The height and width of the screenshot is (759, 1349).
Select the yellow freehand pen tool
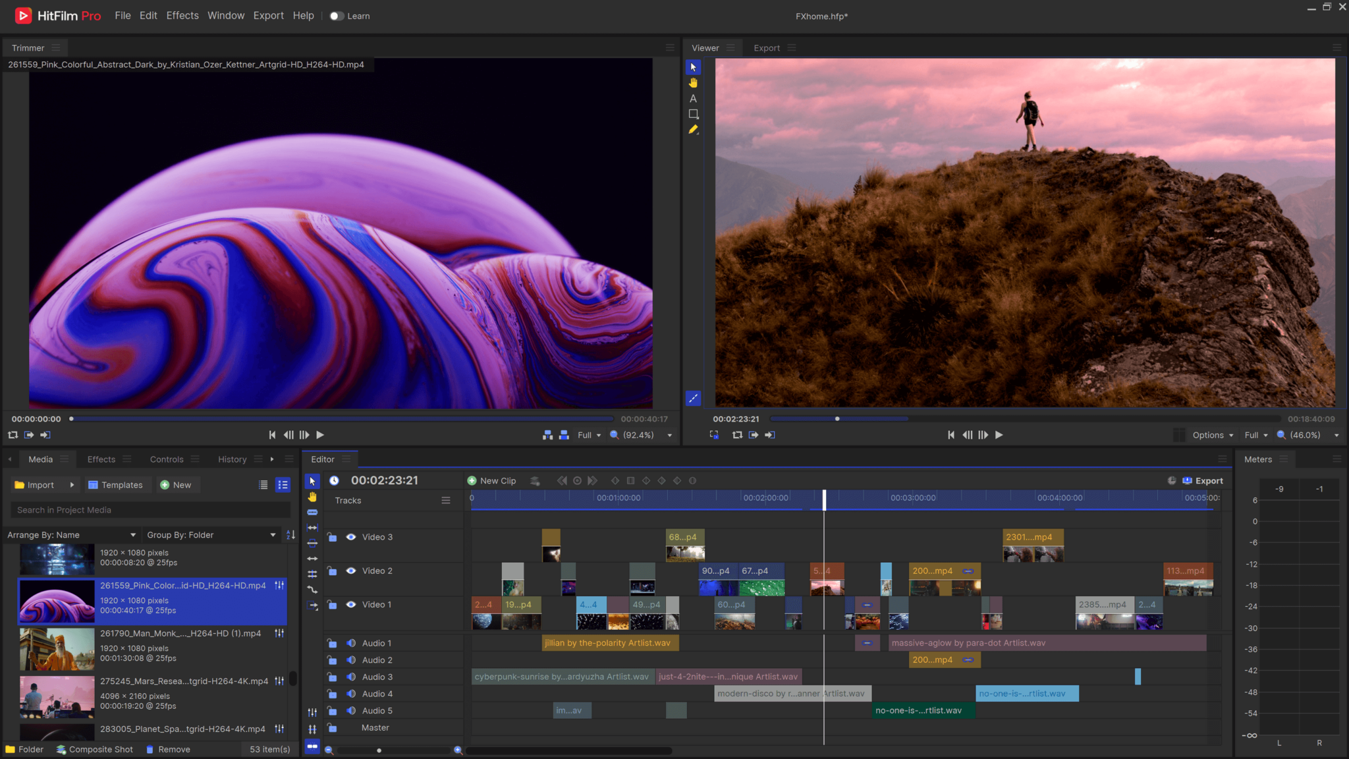[x=693, y=130]
